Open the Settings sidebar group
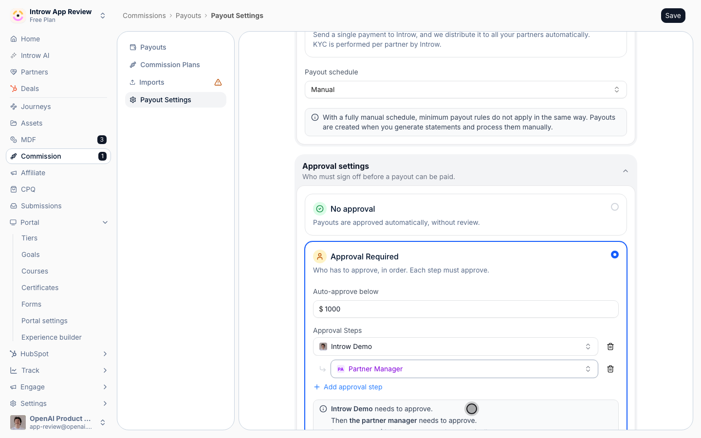Viewport: 701px width, 438px height. (58, 403)
